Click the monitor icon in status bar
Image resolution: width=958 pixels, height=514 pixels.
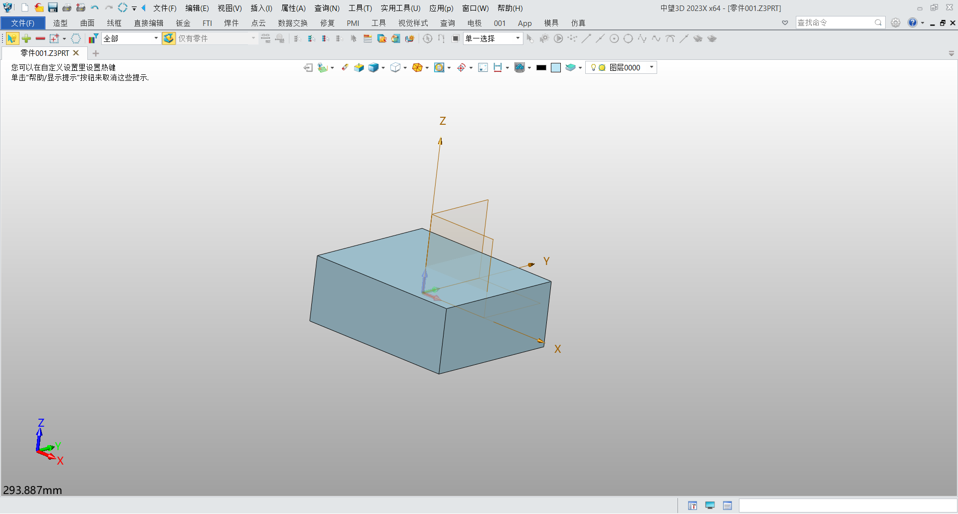[710, 506]
